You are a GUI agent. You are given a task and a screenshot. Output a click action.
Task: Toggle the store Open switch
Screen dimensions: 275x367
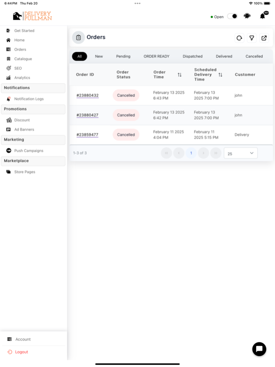(x=232, y=16)
